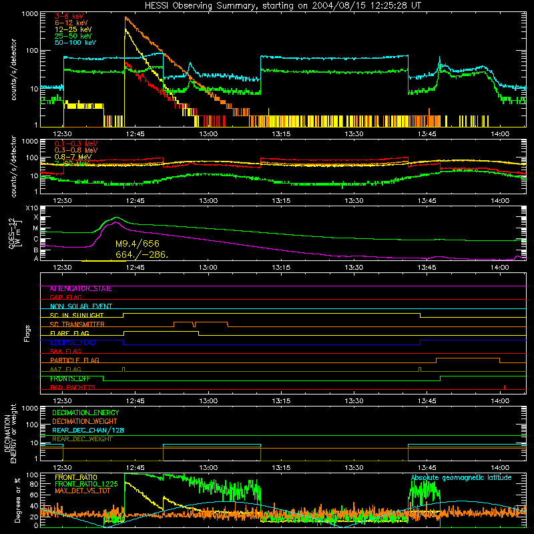Select the 6-12 keV legend label

[x=71, y=23]
